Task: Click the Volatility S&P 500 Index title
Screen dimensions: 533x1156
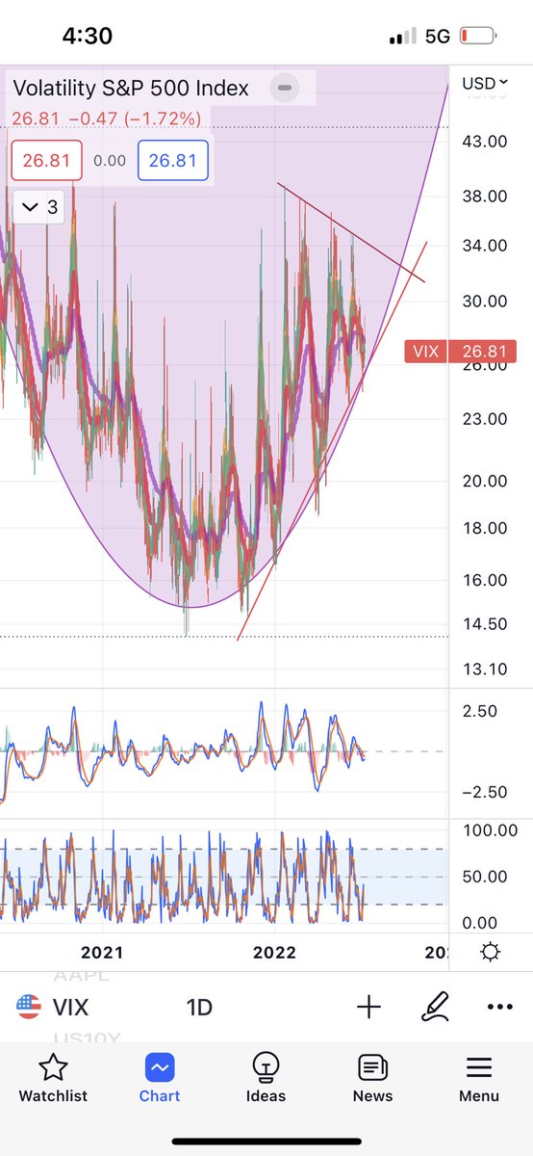Action: tap(130, 89)
